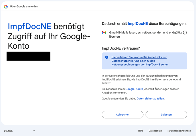
Task: Click the Google logo in the header
Action: point(6,7)
